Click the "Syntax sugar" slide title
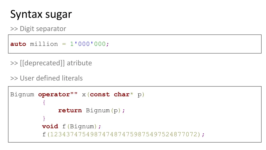This screenshot has height=150, width=266. (x=41, y=14)
